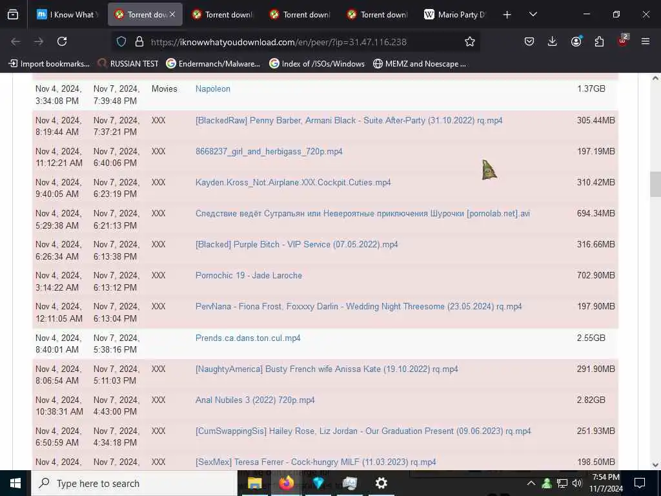The height and width of the screenshot is (496, 661).
Task: Select the 1.37GB size cell
Action: coord(591,89)
